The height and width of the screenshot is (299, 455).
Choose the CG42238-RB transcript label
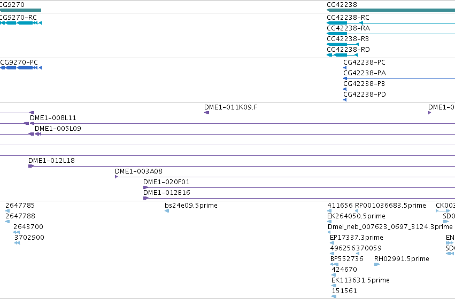point(348,39)
